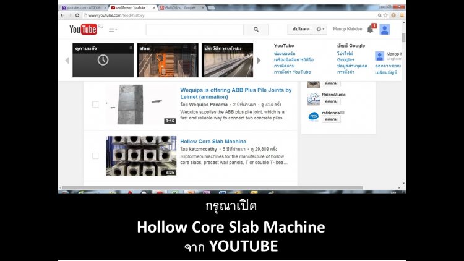Image resolution: width=464 pixels, height=261 pixels.
Task: Open Profile (โปรไฟล์) link under Google account
Action: click(345, 54)
